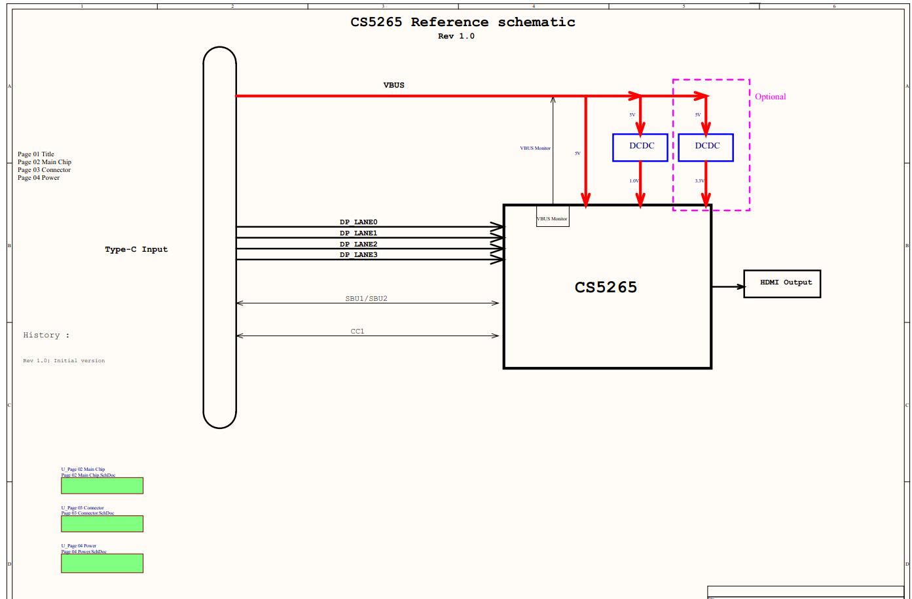Select the VBUS label above the red line
912x599 pixels.
[393, 86]
